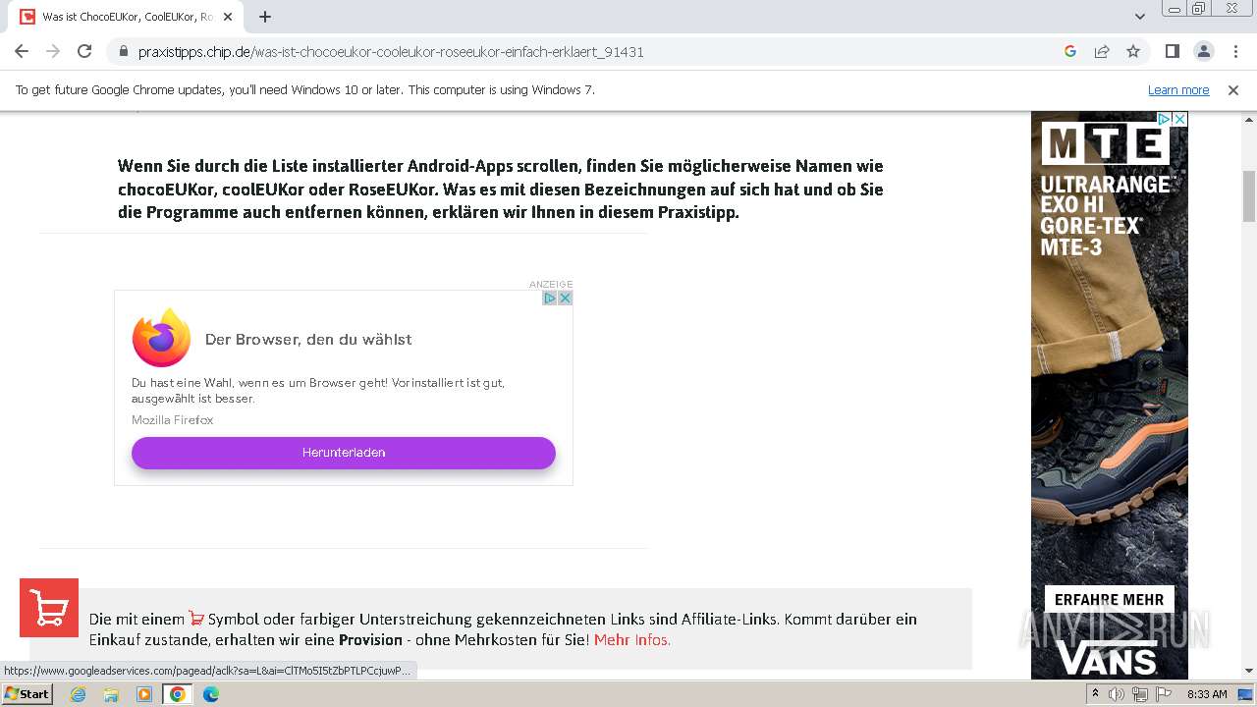Go forward to next page

click(53, 52)
